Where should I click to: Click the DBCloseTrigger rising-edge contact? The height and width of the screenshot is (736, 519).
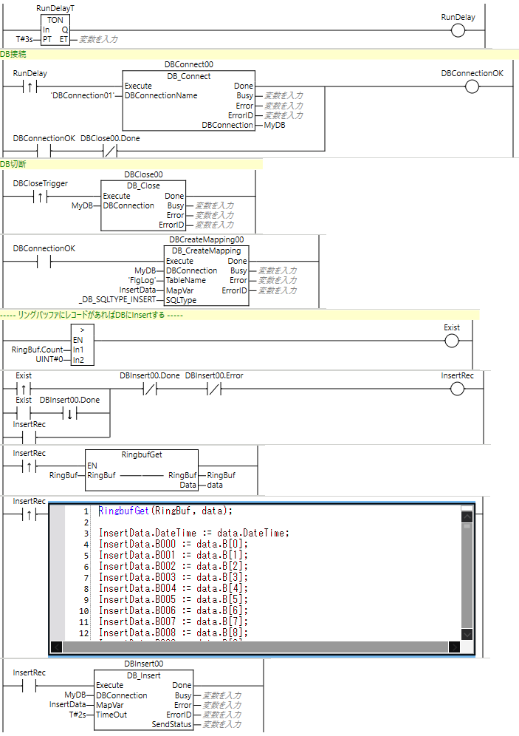(37, 197)
